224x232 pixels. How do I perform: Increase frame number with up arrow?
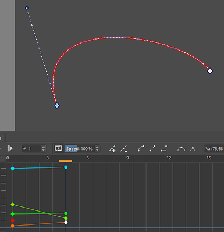(44, 147)
